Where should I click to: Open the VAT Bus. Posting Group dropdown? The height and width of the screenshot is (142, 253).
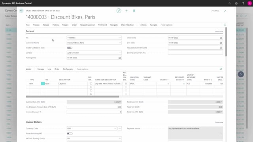pyautogui.click(x=120, y=138)
